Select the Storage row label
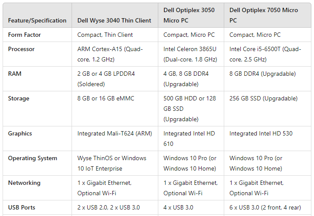The image size is (314, 216). click(19, 98)
